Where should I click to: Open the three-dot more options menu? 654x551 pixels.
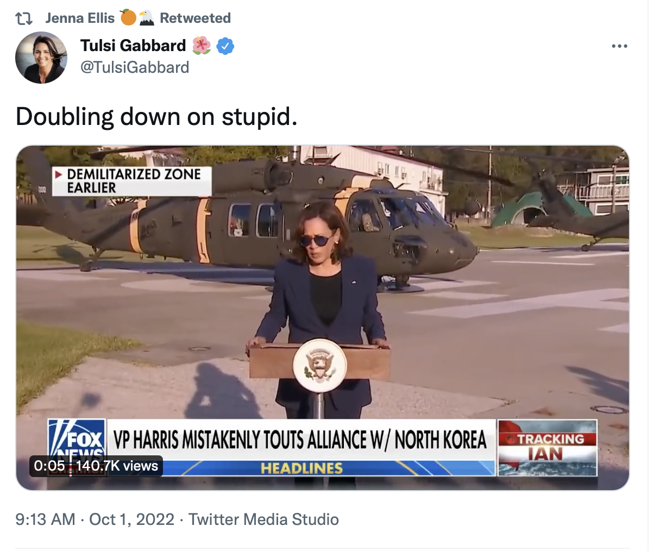(619, 46)
